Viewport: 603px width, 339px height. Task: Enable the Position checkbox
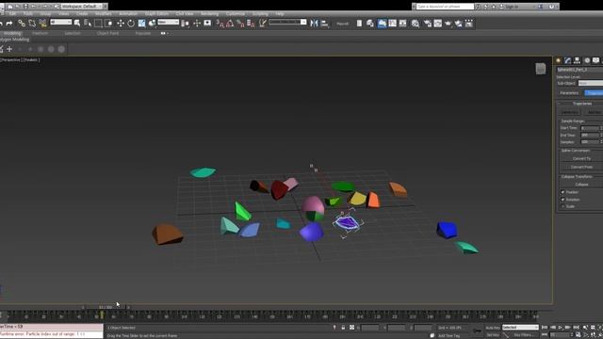click(562, 192)
